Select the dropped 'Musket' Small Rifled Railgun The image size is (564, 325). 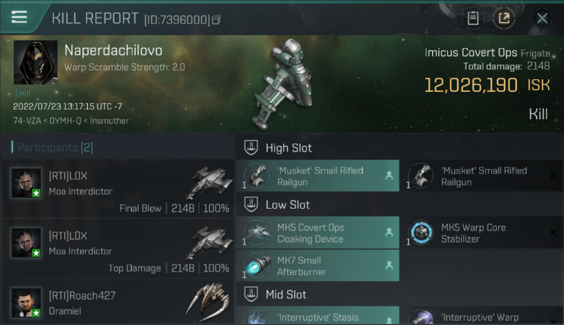click(x=318, y=176)
